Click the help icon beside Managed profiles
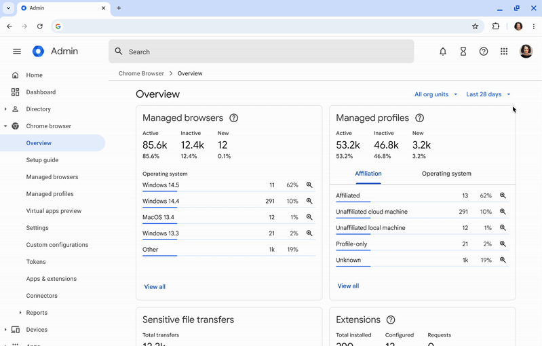This screenshot has width=542, height=346. coord(420,118)
